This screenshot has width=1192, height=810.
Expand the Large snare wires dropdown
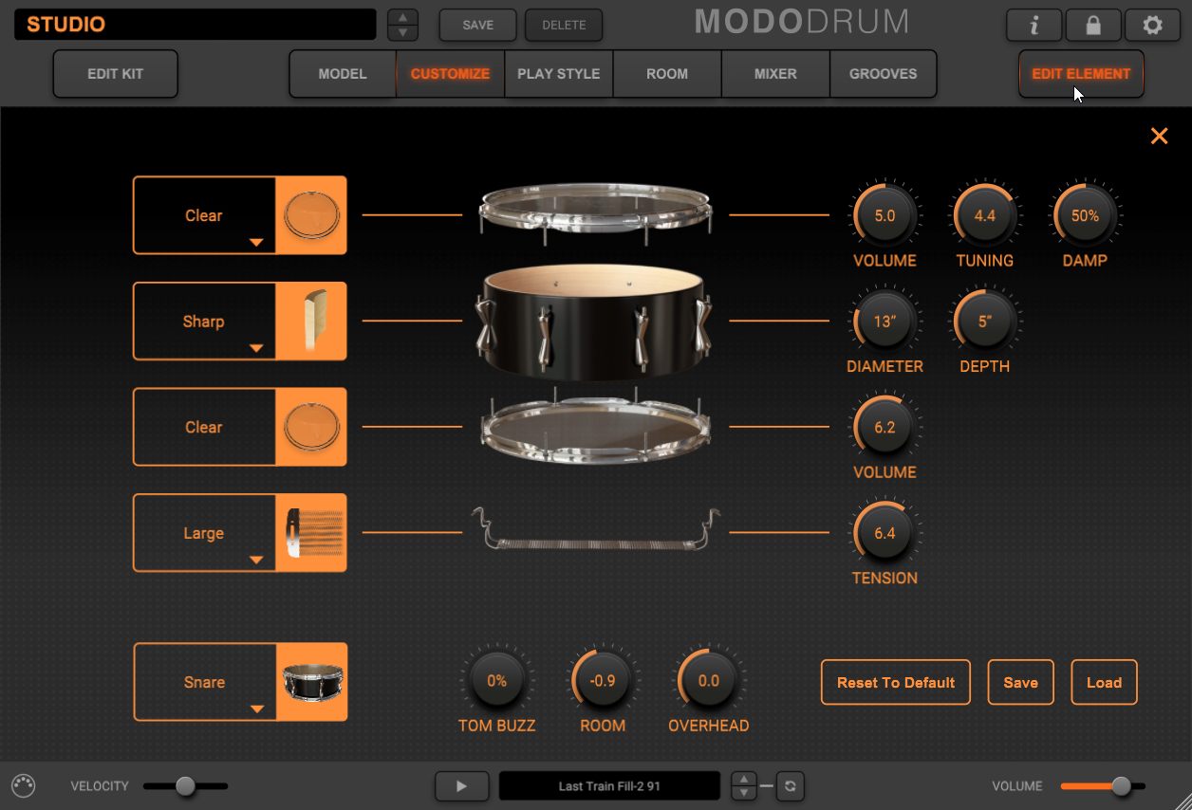pos(205,534)
